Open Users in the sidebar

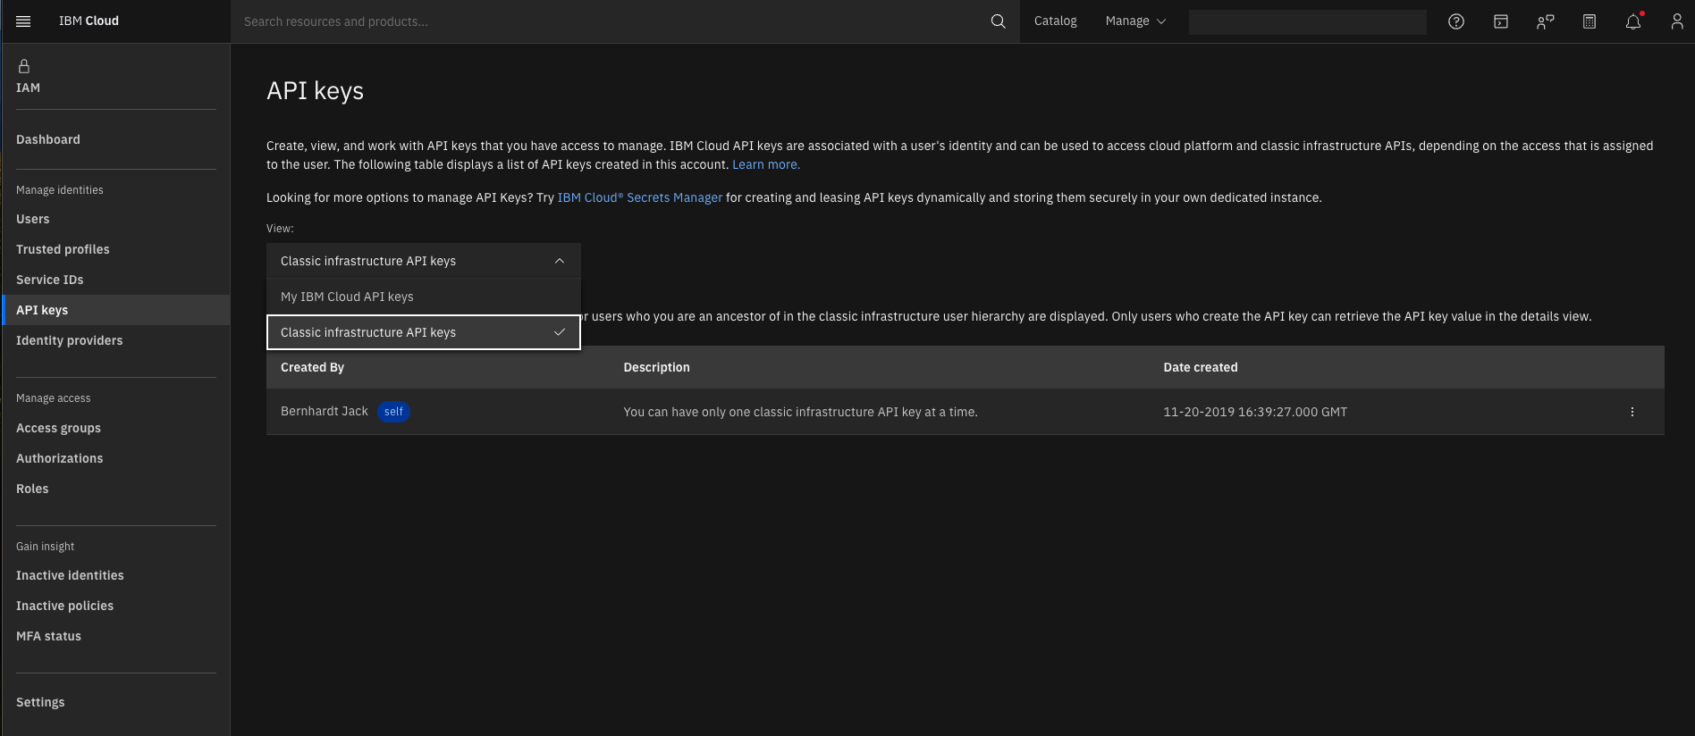33,219
